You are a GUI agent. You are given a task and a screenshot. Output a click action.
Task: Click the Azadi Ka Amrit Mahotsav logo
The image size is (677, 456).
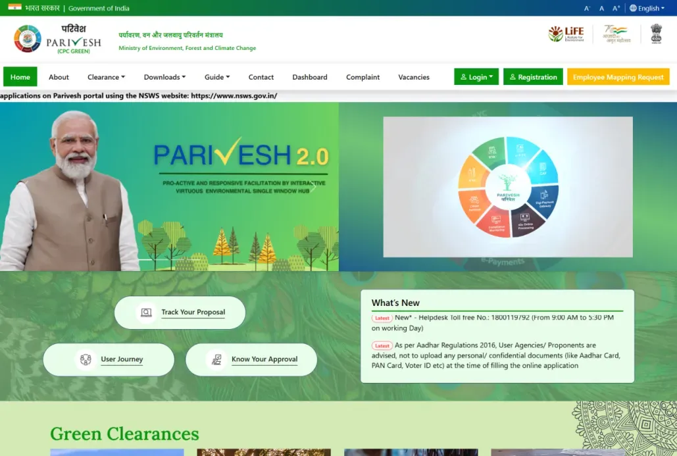click(x=616, y=34)
